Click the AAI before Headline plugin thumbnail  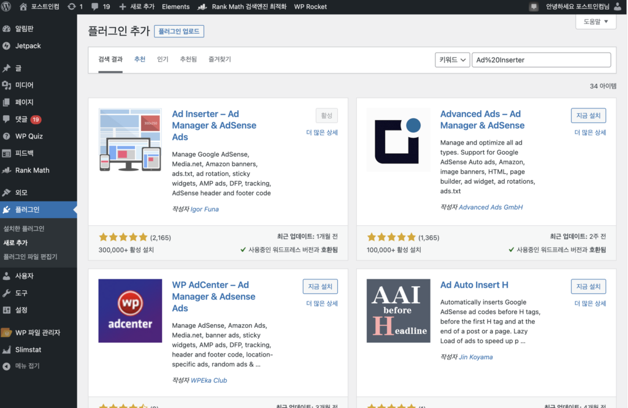click(x=399, y=311)
